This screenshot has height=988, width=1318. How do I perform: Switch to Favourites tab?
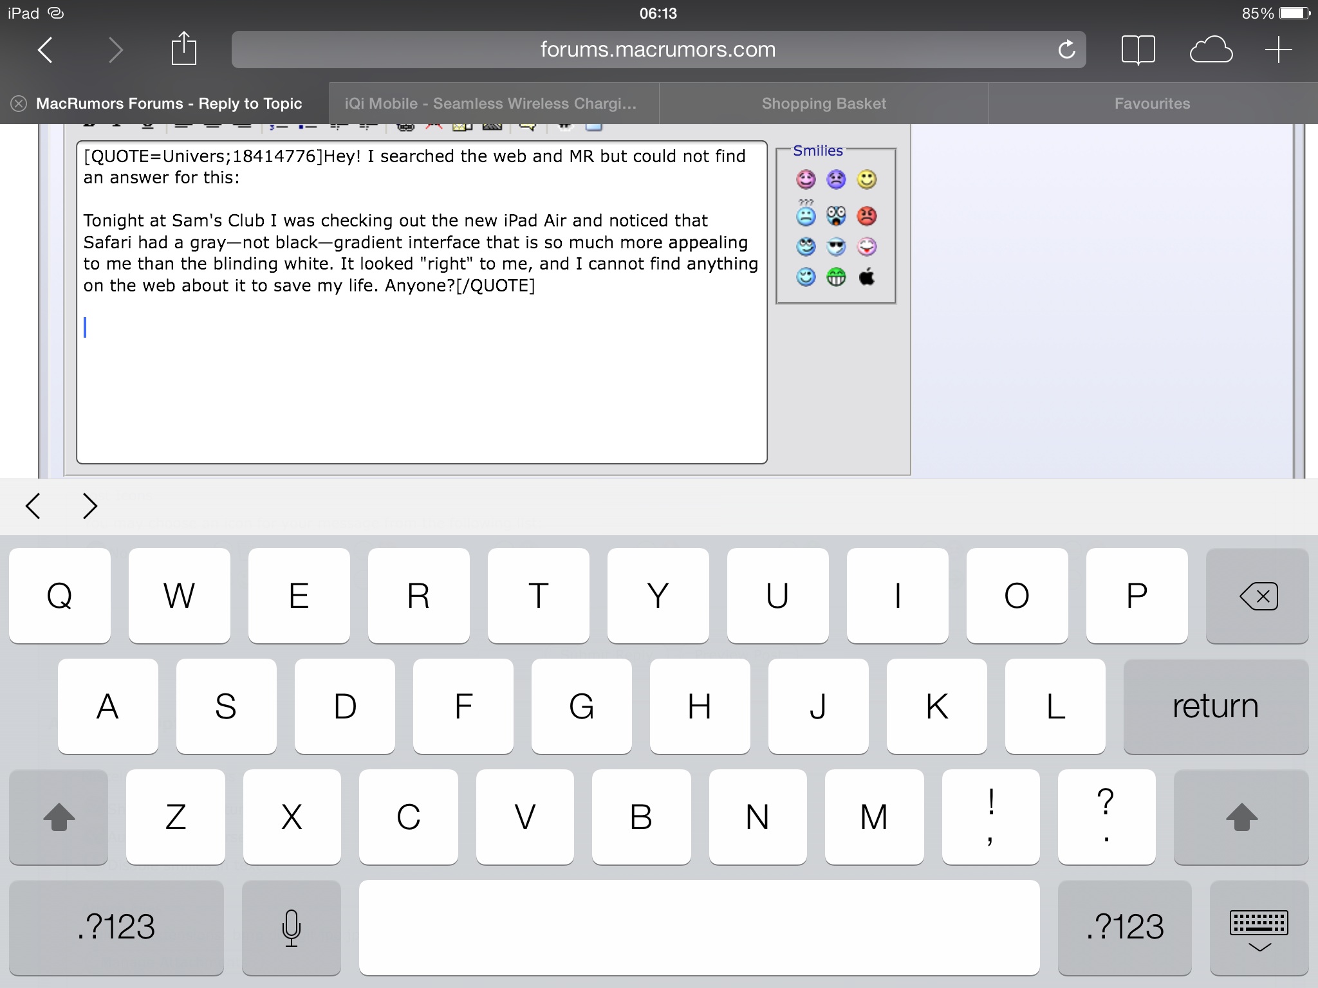coord(1153,104)
